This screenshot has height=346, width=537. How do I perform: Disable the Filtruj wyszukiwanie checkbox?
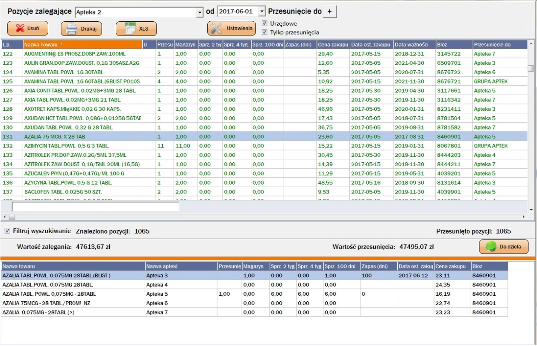(x=7, y=231)
